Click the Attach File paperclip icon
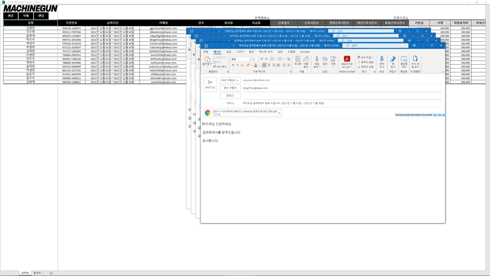The height and width of the screenshot is (276, 490). coord(317,59)
